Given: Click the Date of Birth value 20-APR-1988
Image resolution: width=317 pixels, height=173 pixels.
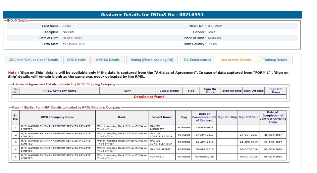Looking at the screenshot, I should (72, 38).
